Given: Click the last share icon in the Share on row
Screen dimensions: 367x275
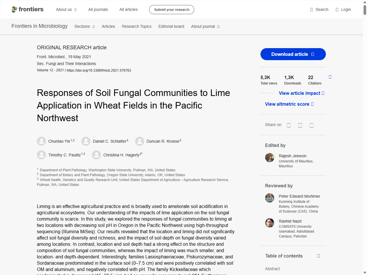Looking at the screenshot, I should tap(312, 125).
